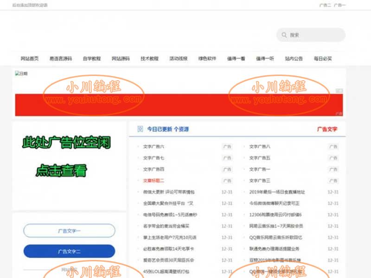This screenshot has width=371, height=278.
Task: Open the 绿色软件 nav item
Action: point(207,58)
